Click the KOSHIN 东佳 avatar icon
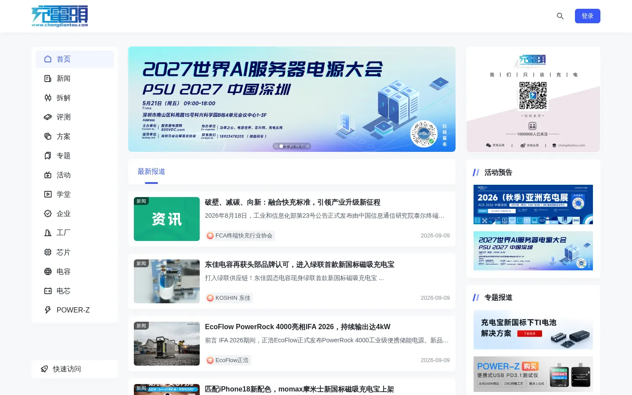Screen dimensions: 632x395 point(210,298)
